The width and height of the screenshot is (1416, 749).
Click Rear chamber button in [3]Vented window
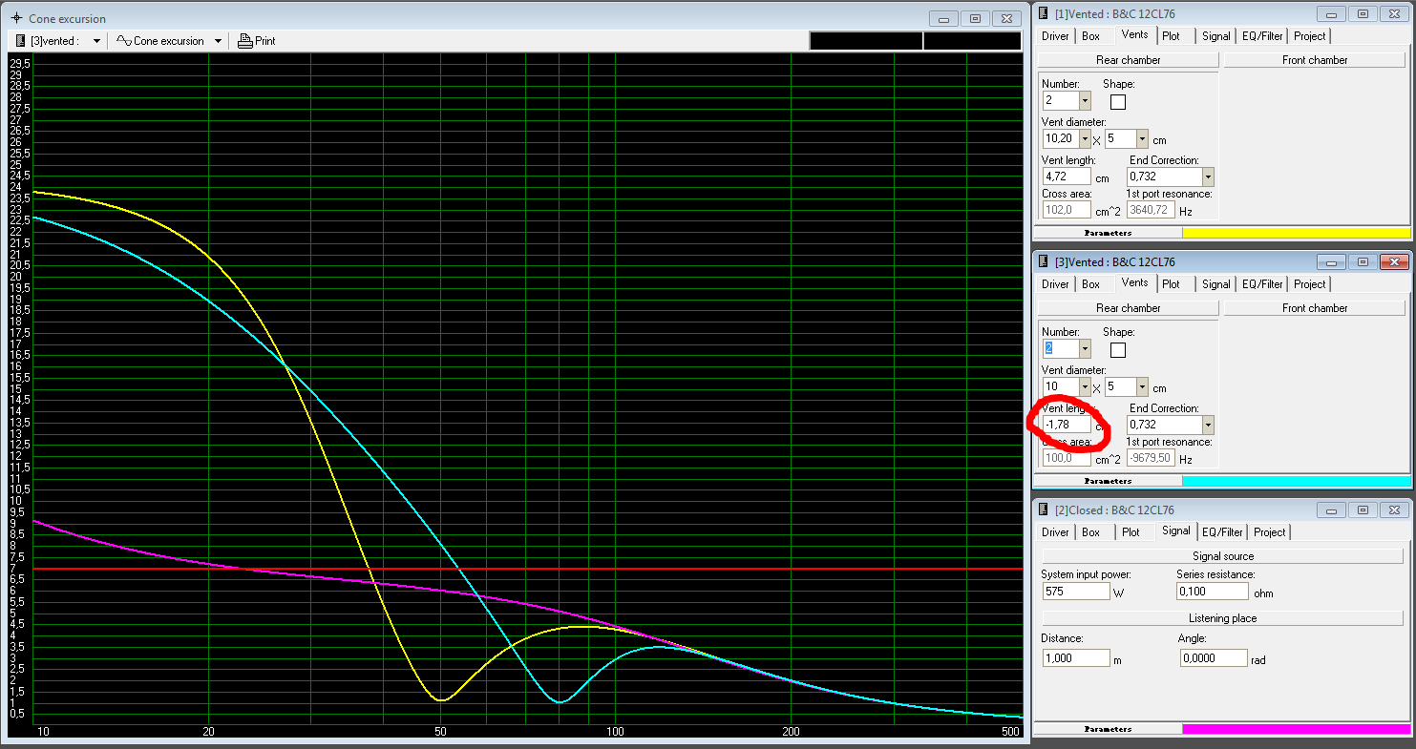pyautogui.click(x=1128, y=308)
